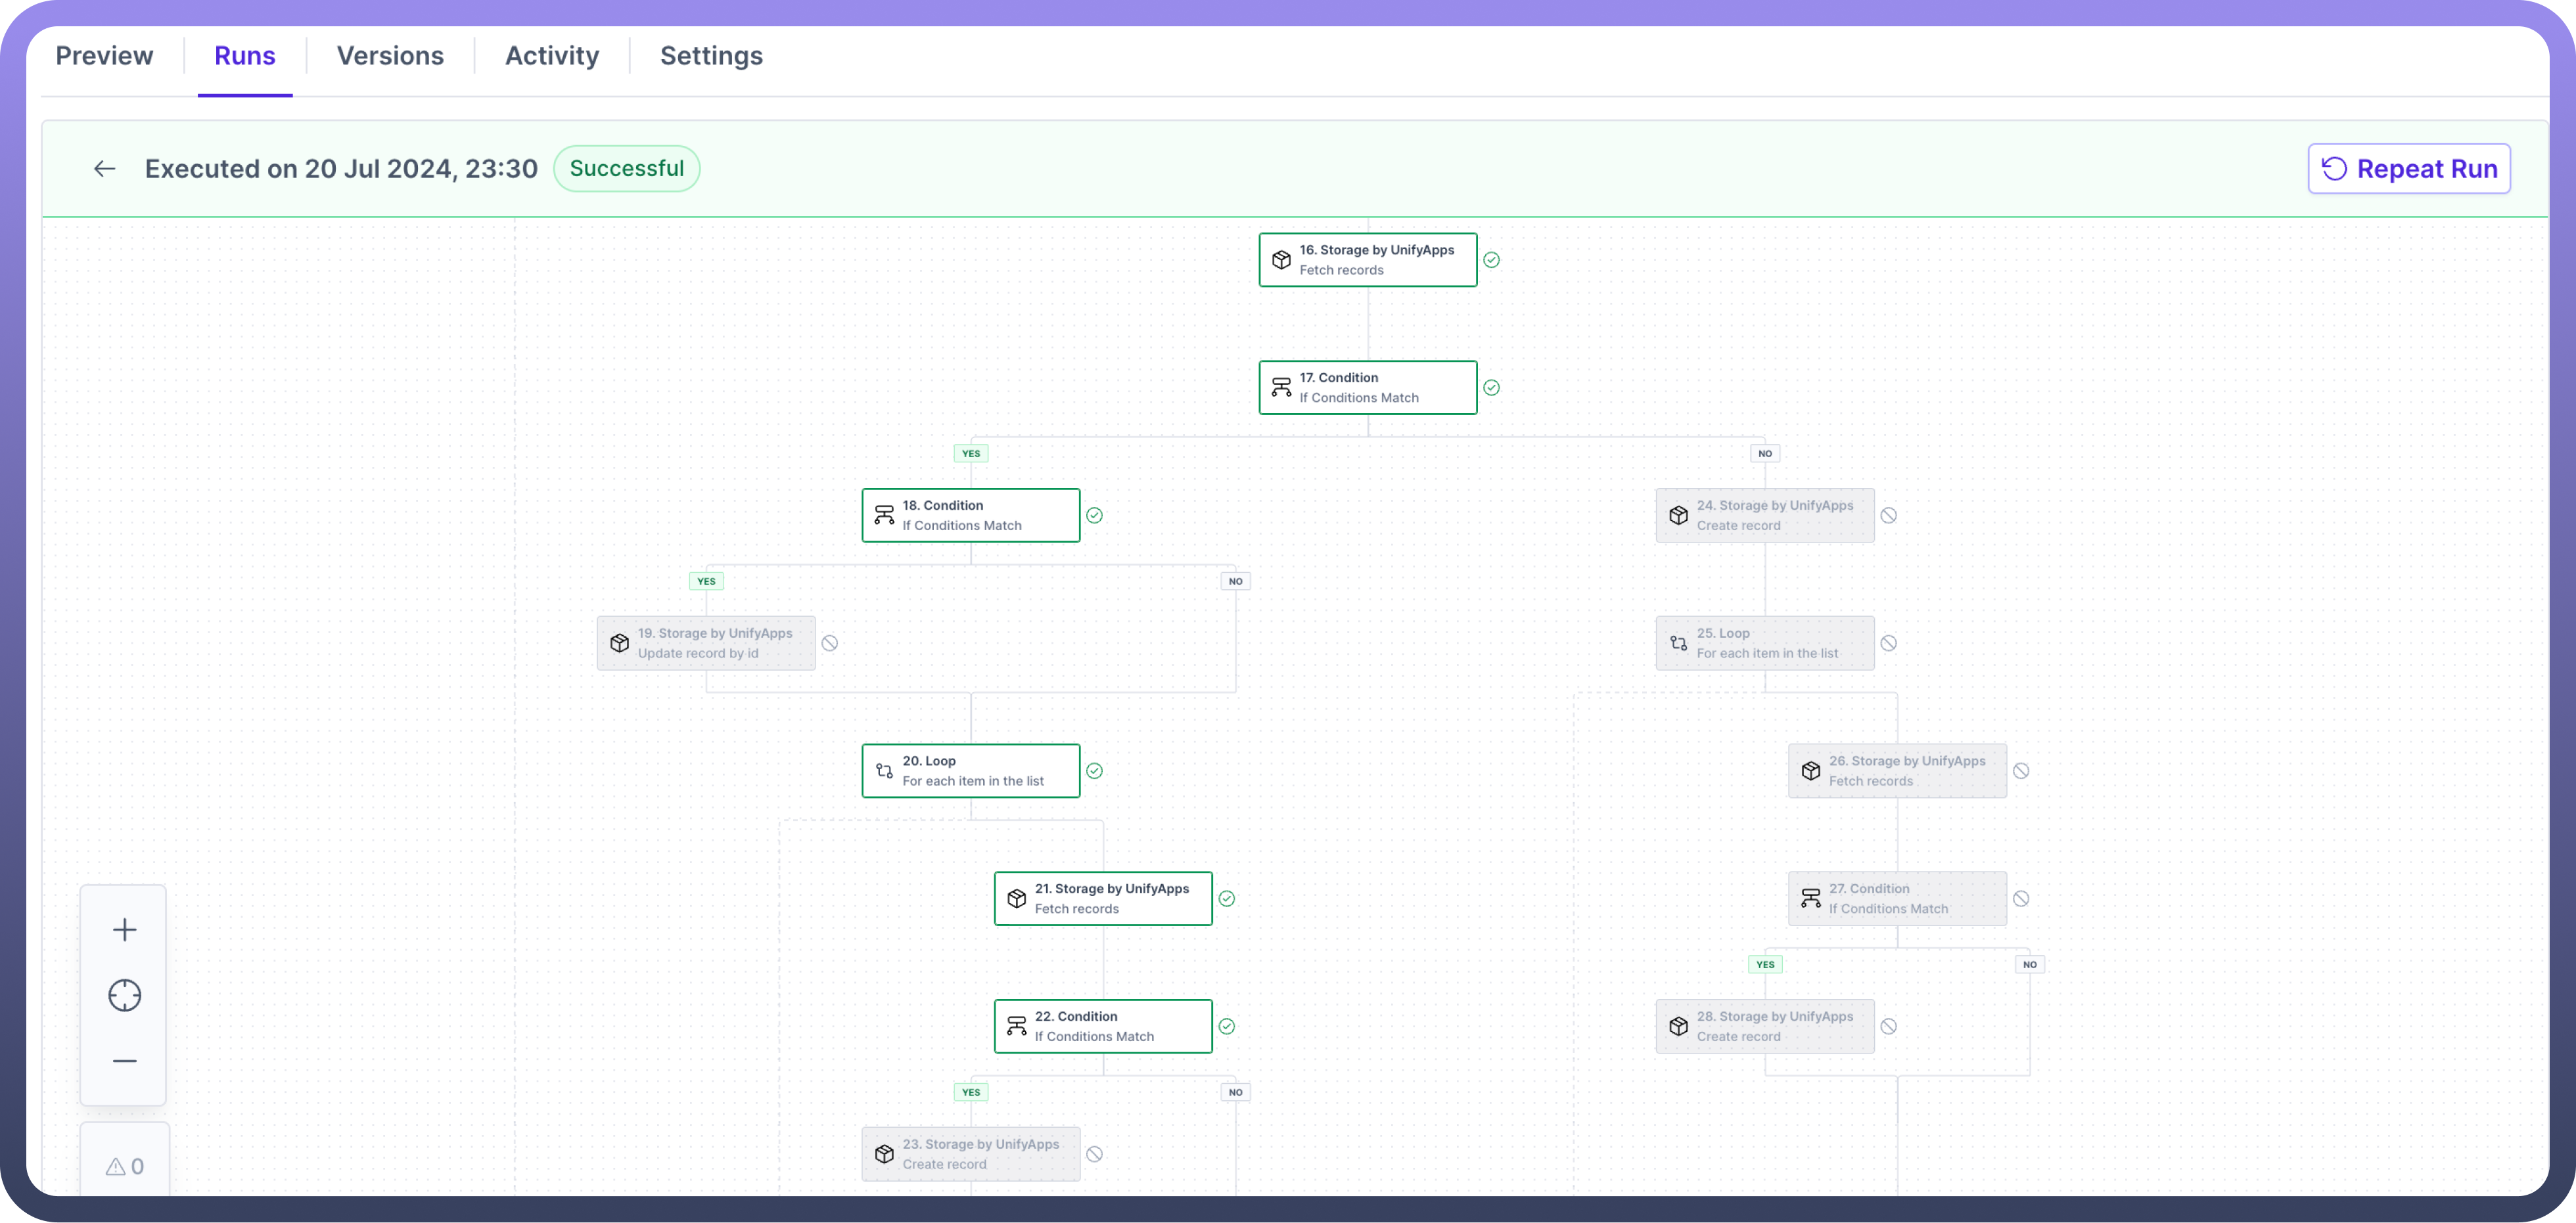Select step 17 Condition node
The width and height of the screenshot is (2576, 1223).
[1367, 388]
